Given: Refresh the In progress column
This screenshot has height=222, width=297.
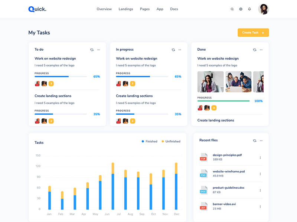Looking at the screenshot, I should (173, 50).
